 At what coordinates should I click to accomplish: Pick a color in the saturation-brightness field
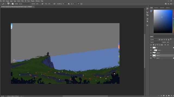163,21
